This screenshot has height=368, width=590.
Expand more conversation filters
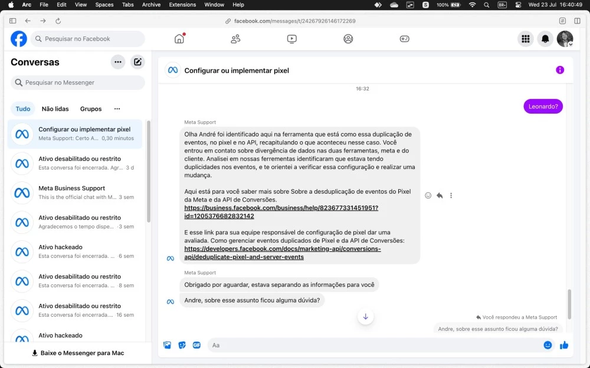pos(117,109)
